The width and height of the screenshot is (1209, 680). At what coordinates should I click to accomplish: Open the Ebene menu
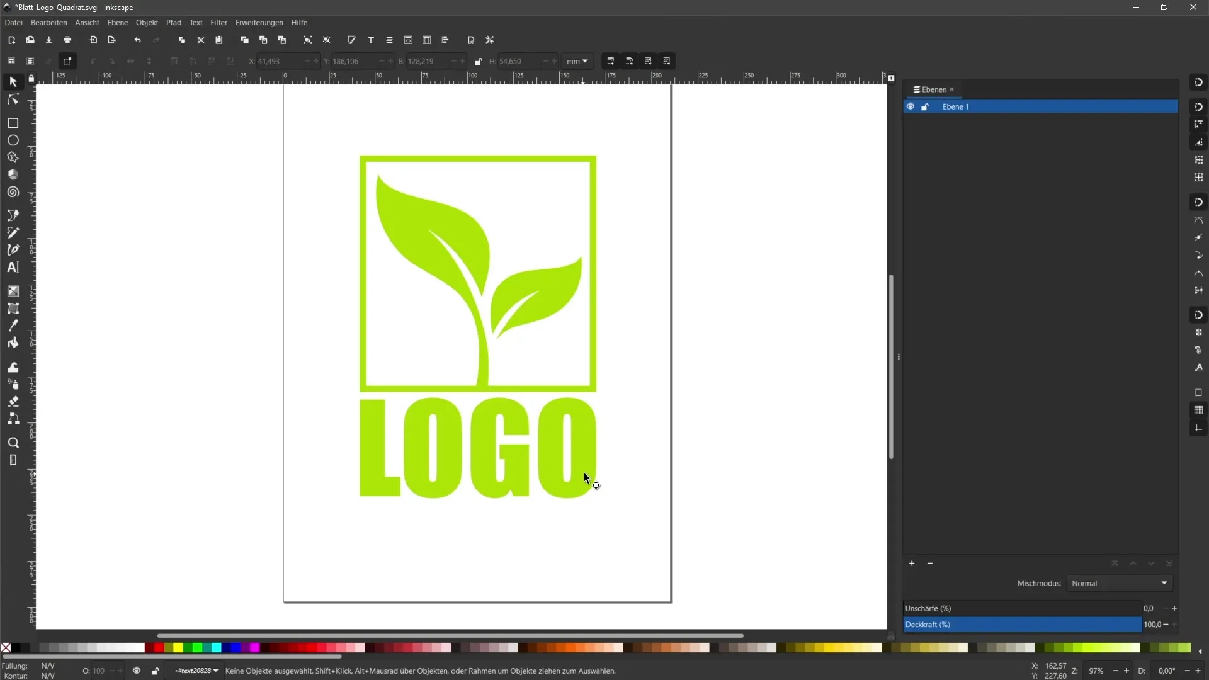point(117,23)
